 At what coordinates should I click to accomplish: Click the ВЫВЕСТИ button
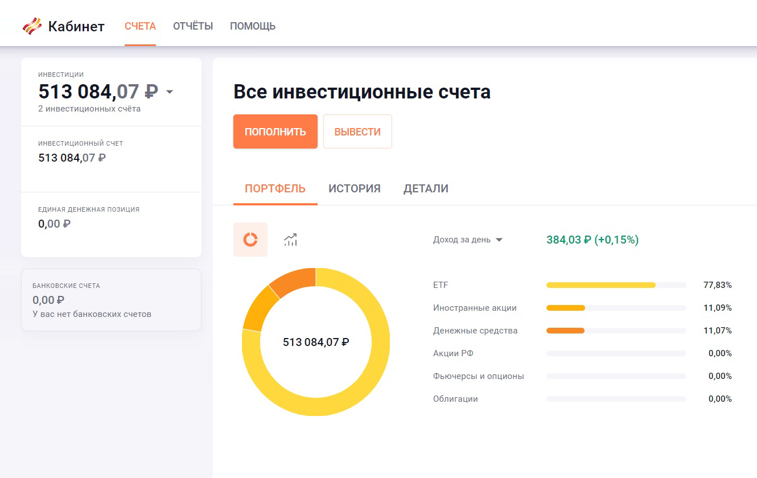357,131
